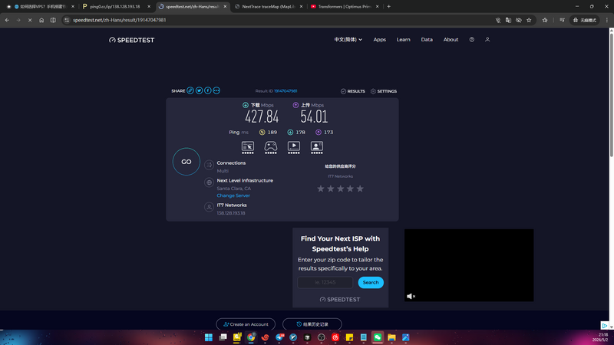This screenshot has width=614, height=345.
Task: Click the Connections mode icon
Action: click(x=209, y=165)
